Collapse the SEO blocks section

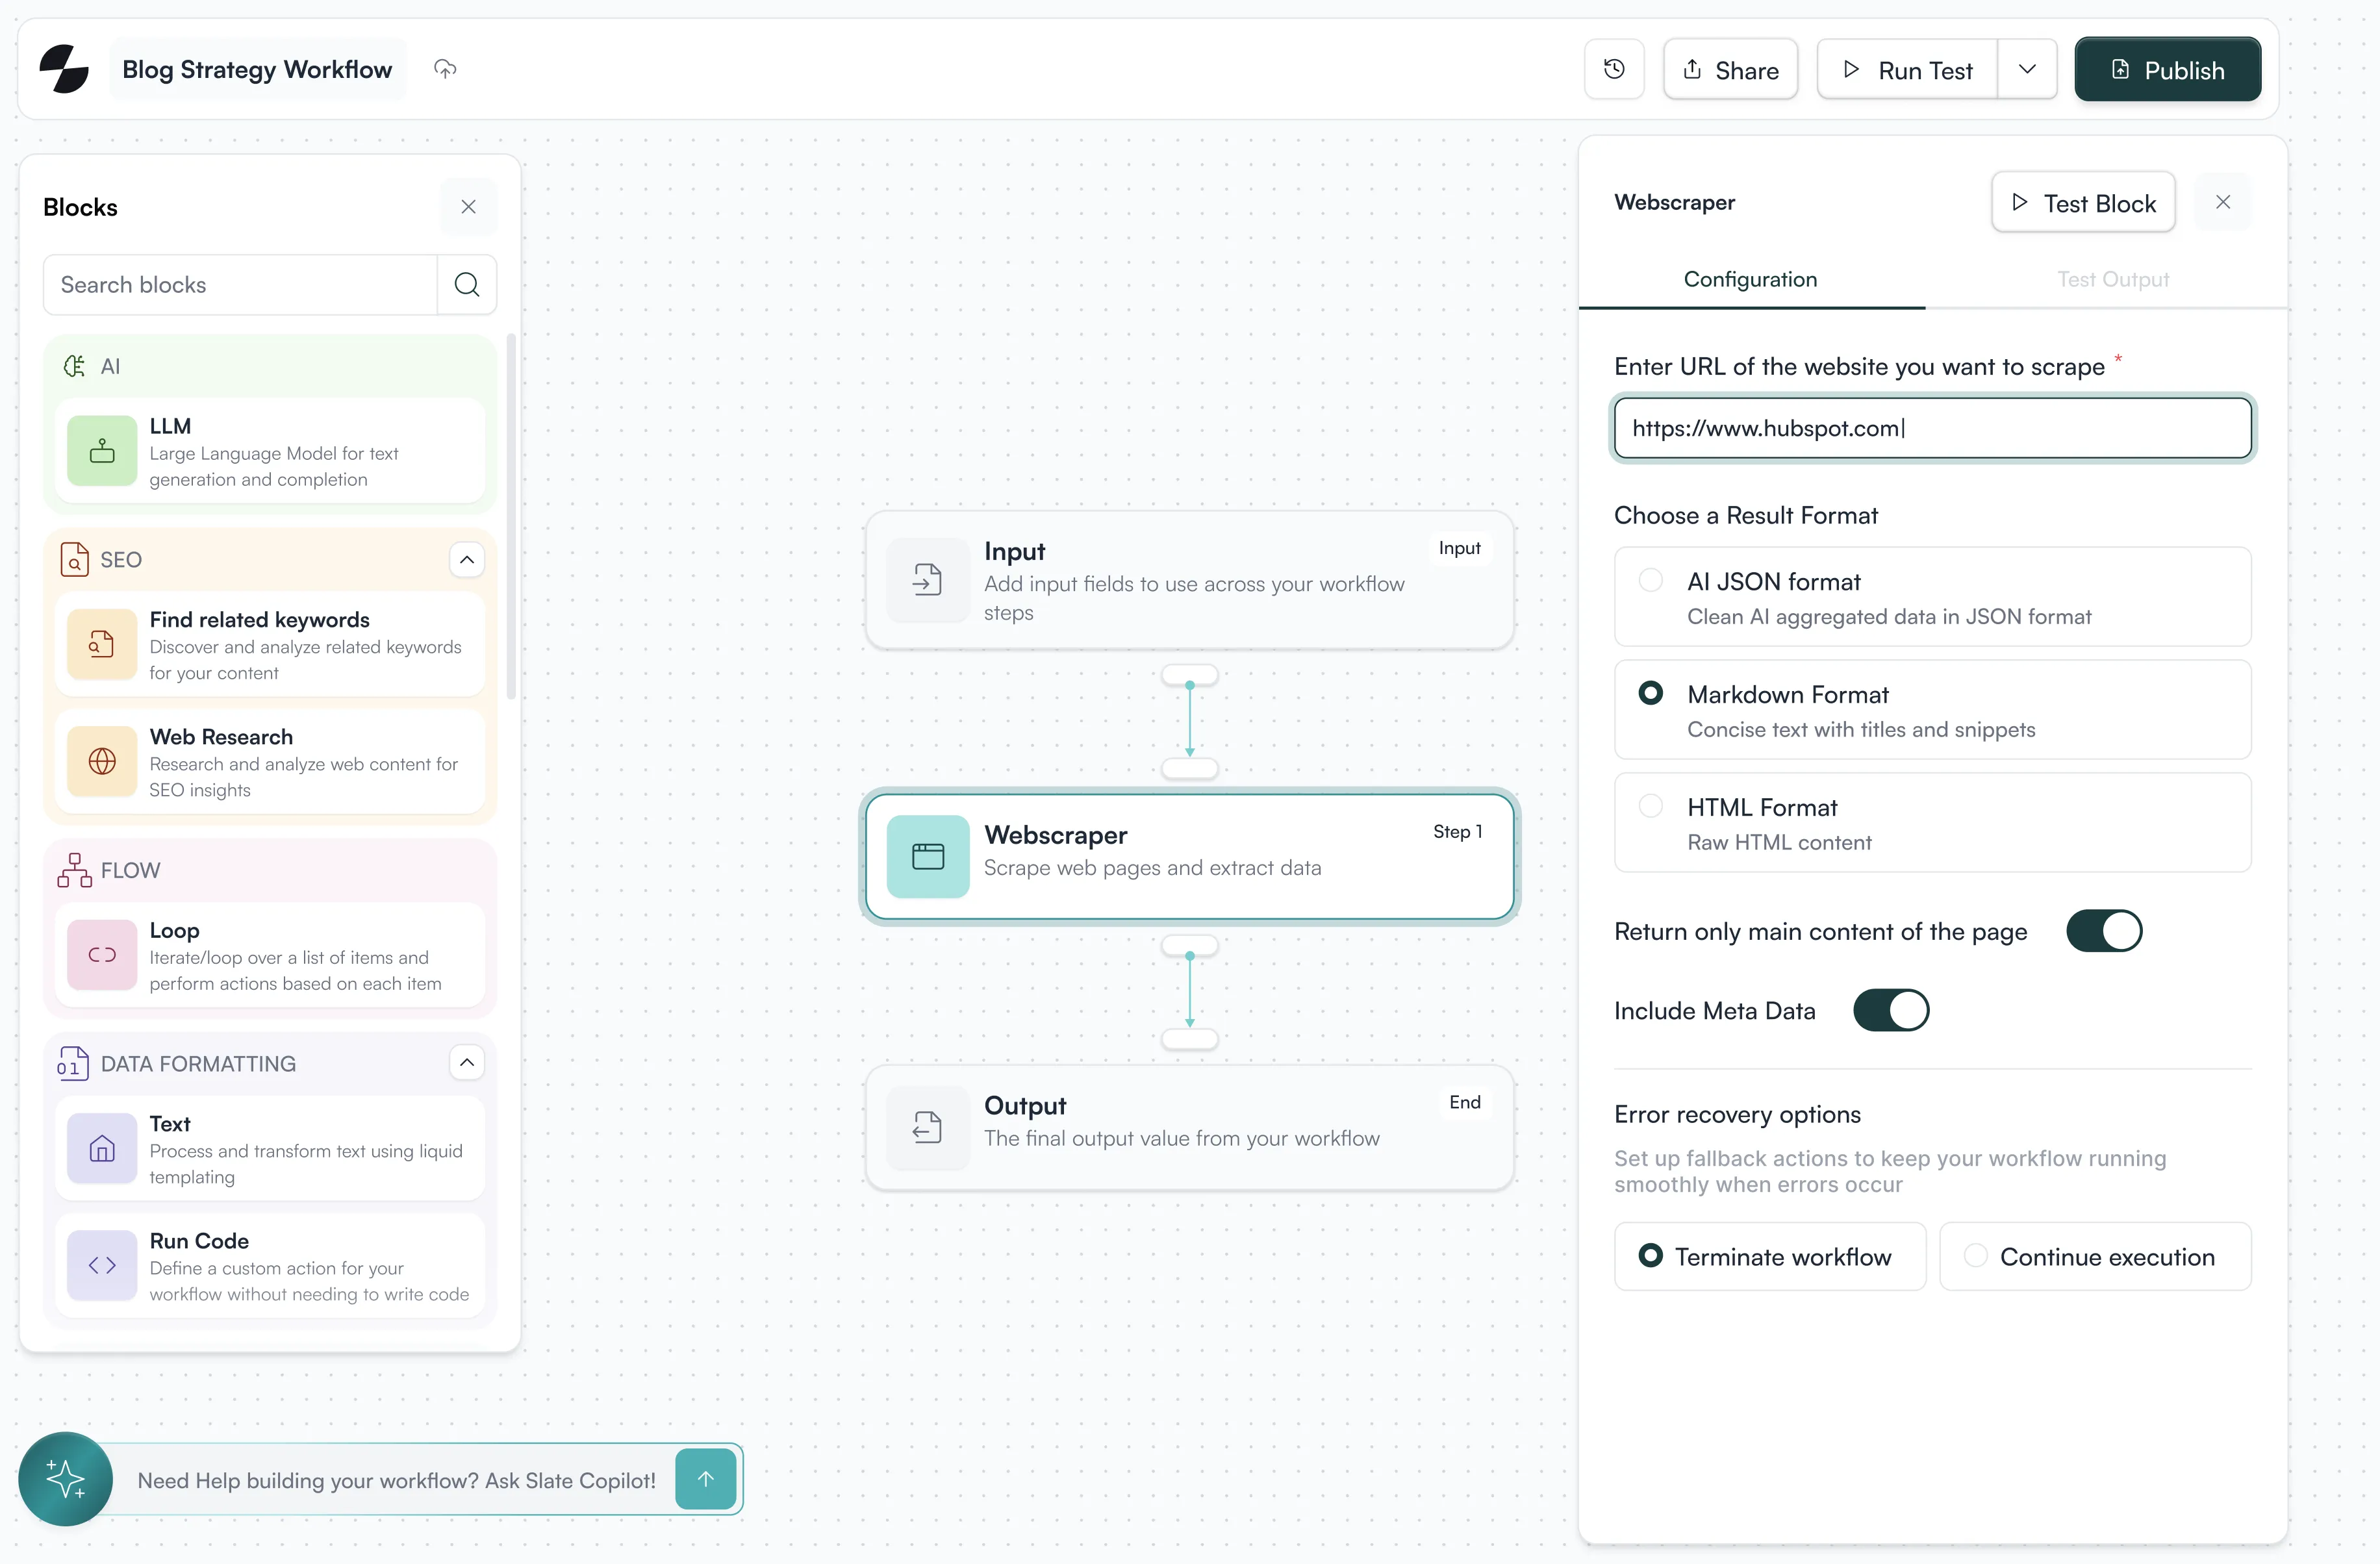point(466,559)
